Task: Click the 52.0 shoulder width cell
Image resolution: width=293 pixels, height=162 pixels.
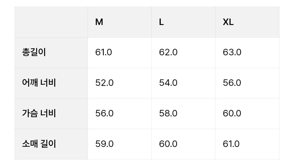Action: pyautogui.click(x=120, y=83)
